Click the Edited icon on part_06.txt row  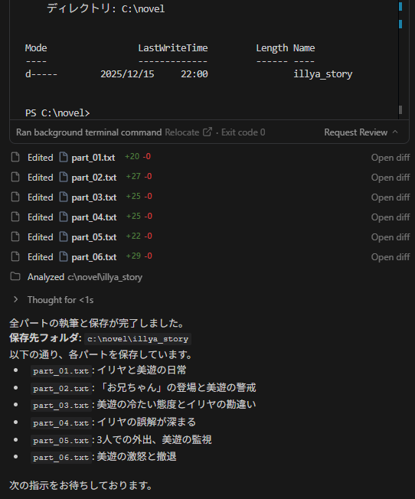(x=15, y=256)
